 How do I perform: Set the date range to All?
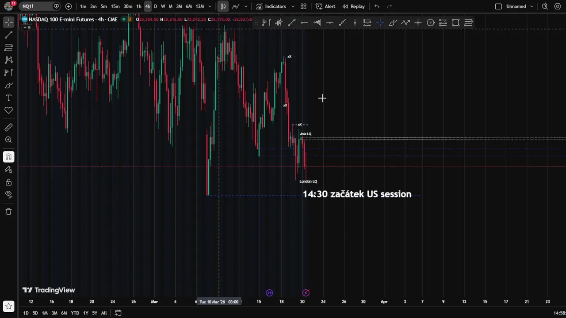click(104, 313)
